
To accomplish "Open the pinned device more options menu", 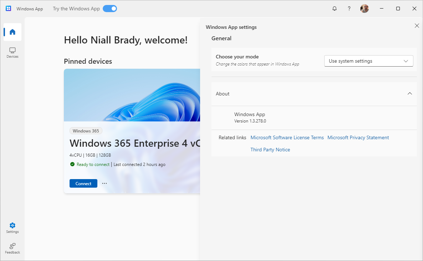I will click(x=105, y=183).
